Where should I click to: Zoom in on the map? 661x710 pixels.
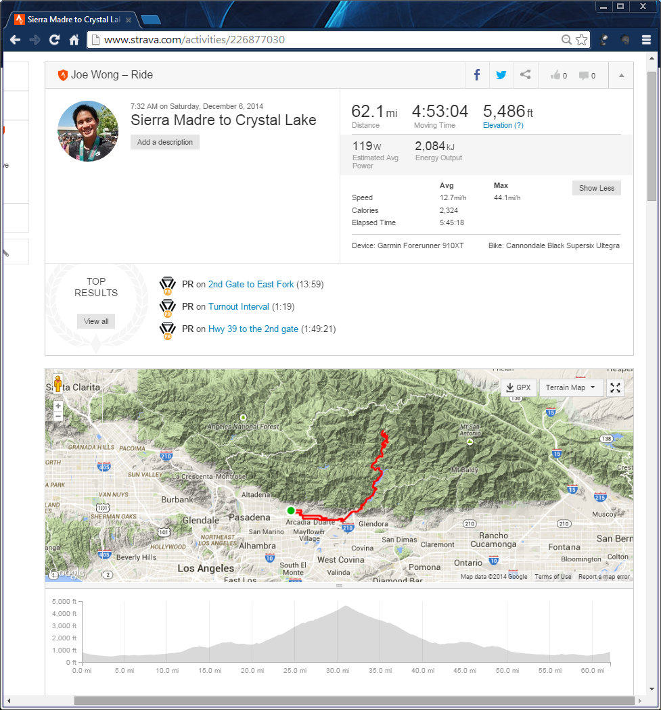coord(58,406)
